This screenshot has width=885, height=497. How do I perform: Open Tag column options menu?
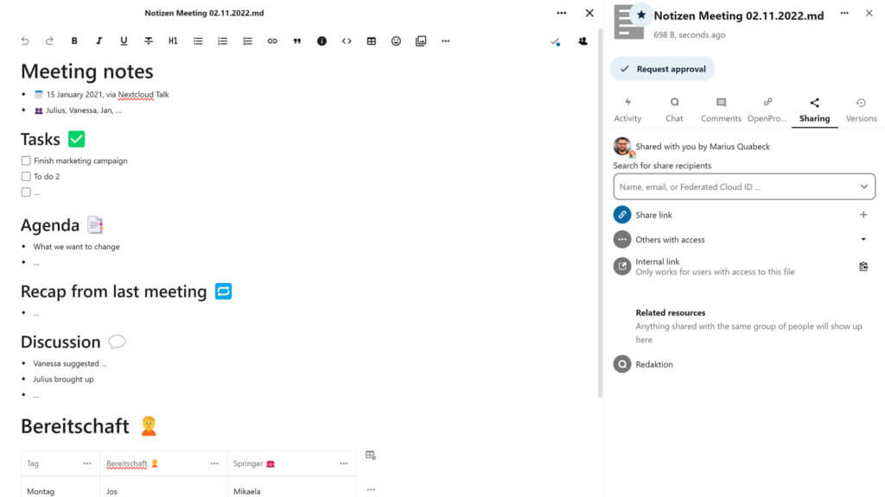pyautogui.click(x=87, y=463)
